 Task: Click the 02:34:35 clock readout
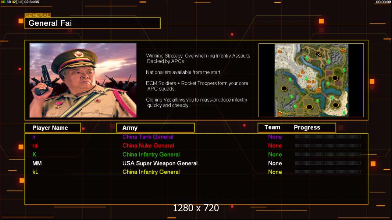(x=32, y=2)
